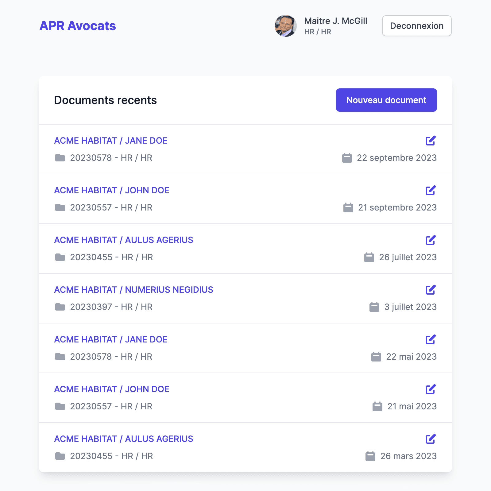Open ACME HABITAT / NUMERIUS NEGIDIUS document
This screenshot has width=491, height=491.
133,290
